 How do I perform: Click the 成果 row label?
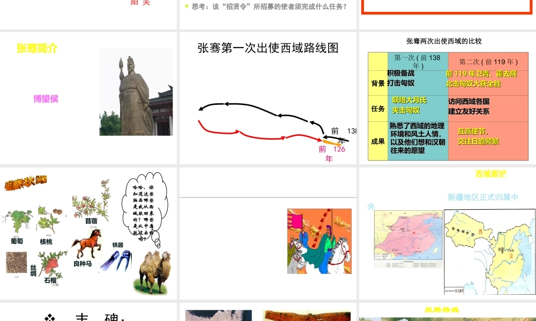378,142
